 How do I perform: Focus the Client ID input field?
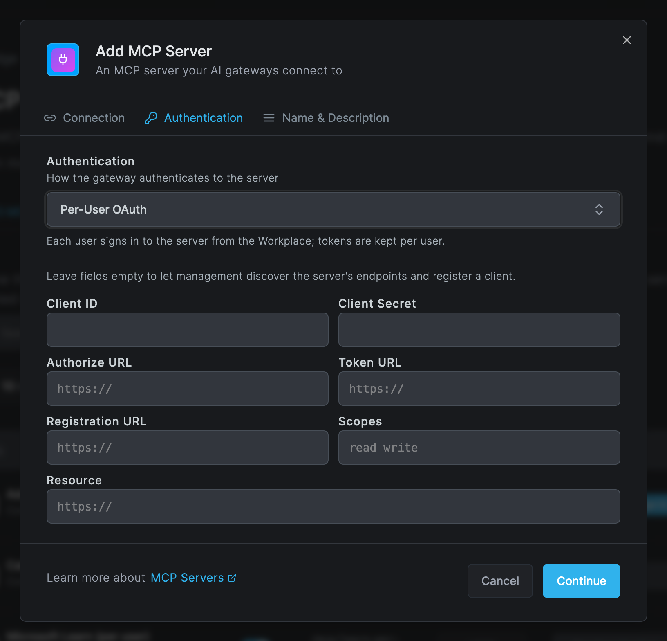click(x=188, y=330)
